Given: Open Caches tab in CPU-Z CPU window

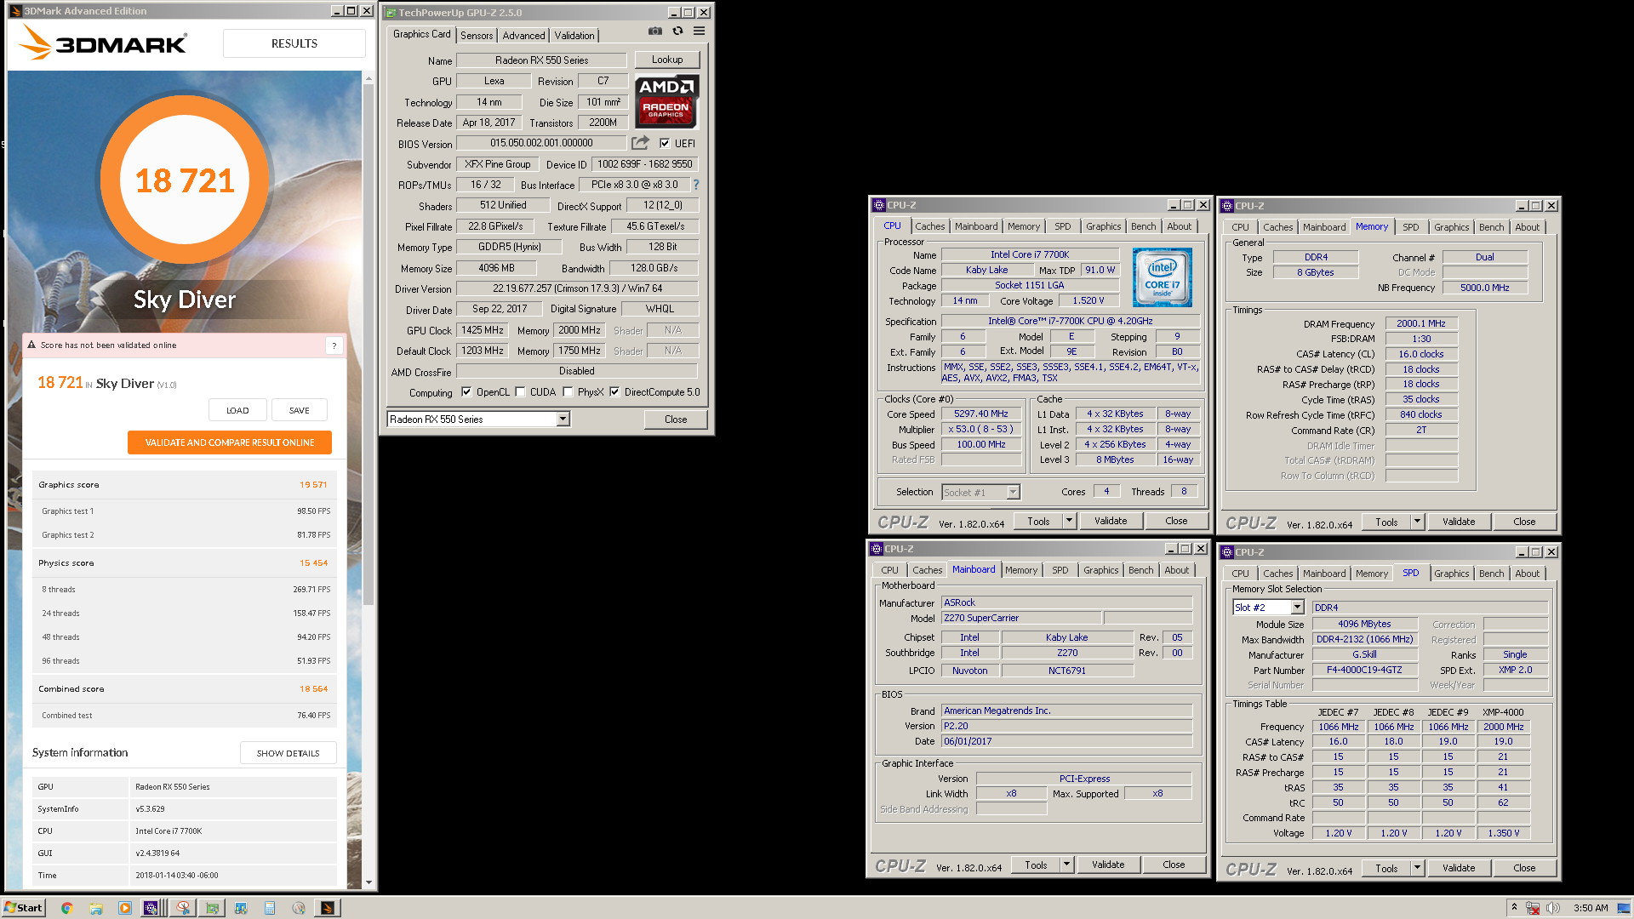Looking at the screenshot, I should click(929, 226).
